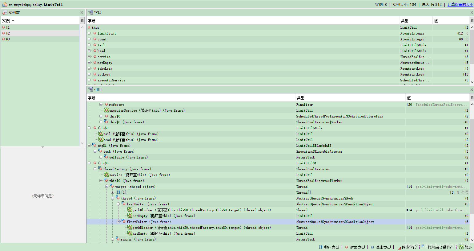Sort the upper fields table by 类型 header
Screen dimensions: 474x251
tap(416, 21)
